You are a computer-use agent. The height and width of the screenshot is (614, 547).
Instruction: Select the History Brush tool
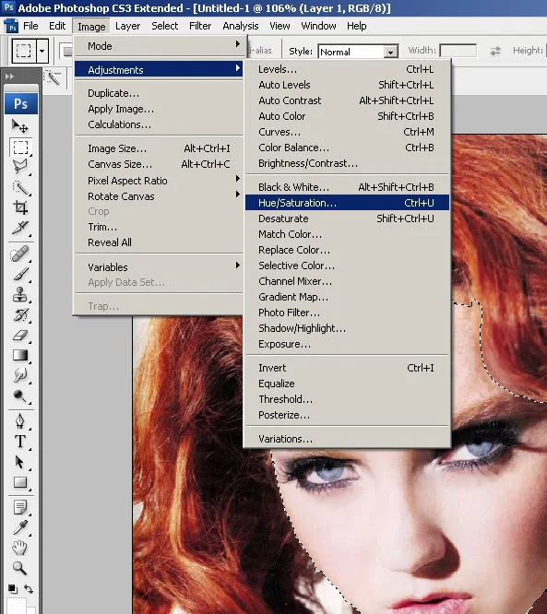[20, 314]
